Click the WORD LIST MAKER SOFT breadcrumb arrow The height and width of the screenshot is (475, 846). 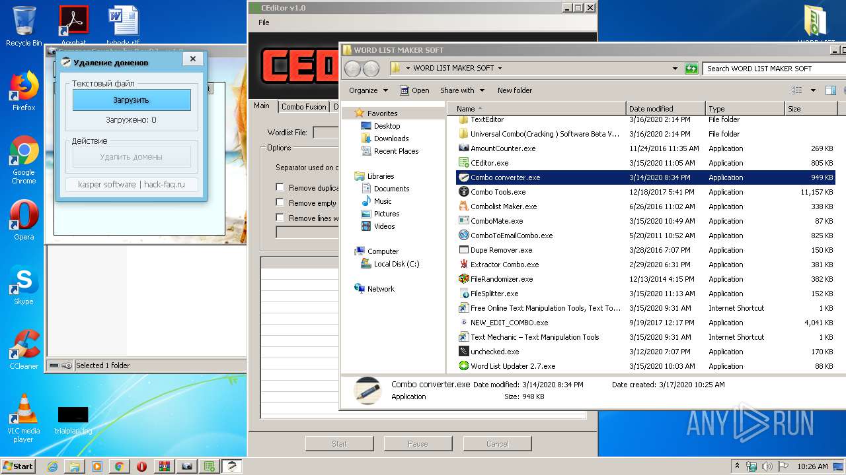coord(500,68)
